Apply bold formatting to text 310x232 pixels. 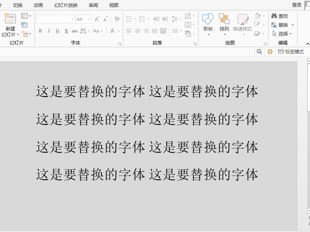click(x=40, y=31)
